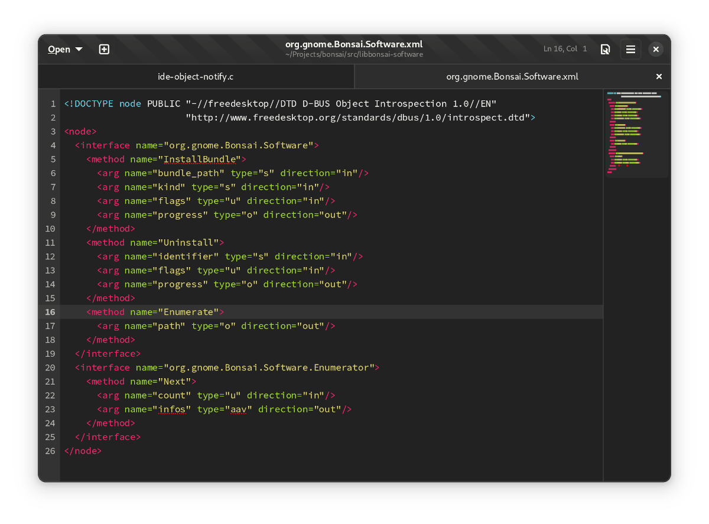Close the text editor window
709x524 pixels.
point(656,50)
